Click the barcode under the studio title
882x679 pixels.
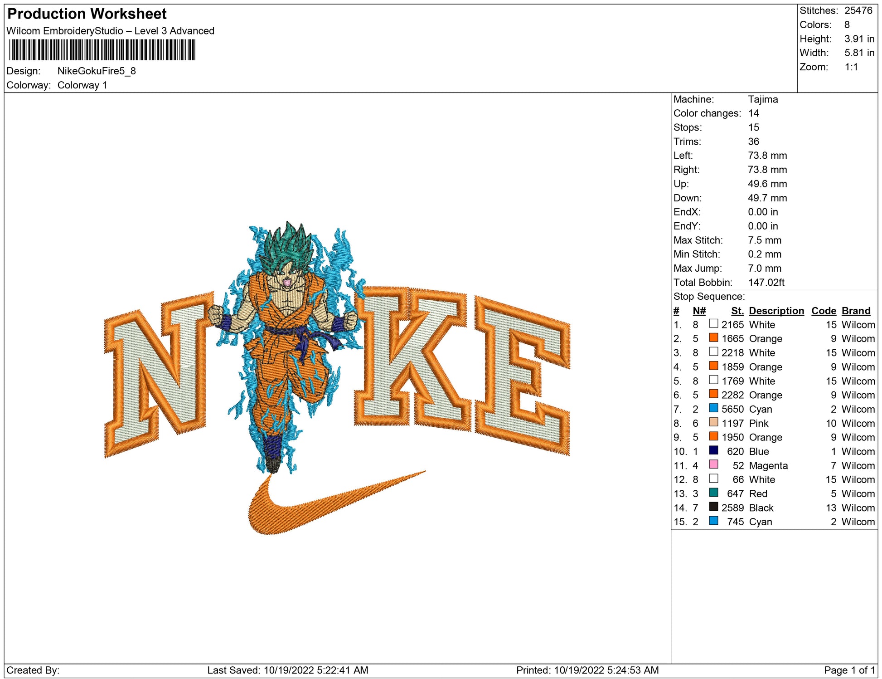(102, 50)
